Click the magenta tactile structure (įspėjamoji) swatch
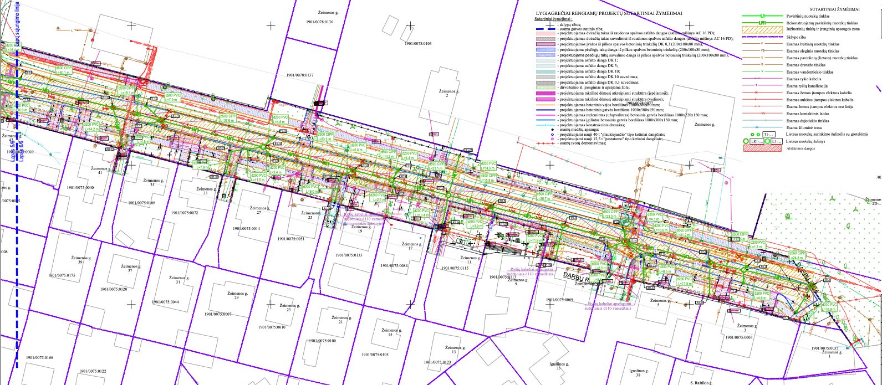Screen dimensions: 882x385 coord(545,93)
